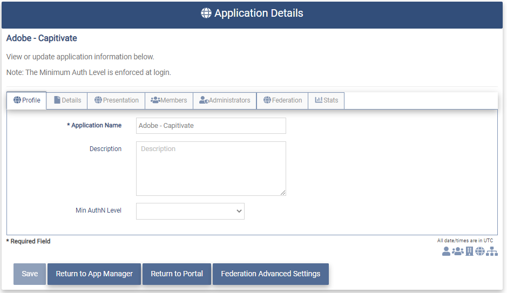This screenshot has width=507, height=293.
Task: View the Stats tab
Action: (x=327, y=100)
